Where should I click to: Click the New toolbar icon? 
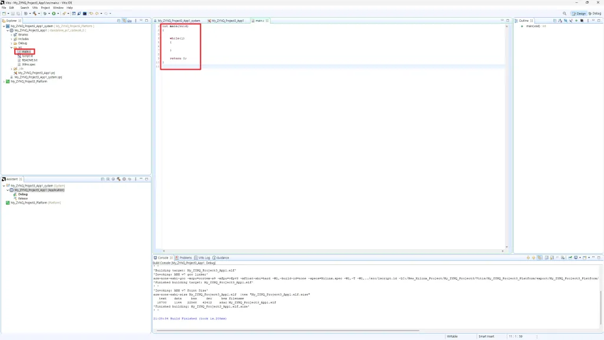4,14
